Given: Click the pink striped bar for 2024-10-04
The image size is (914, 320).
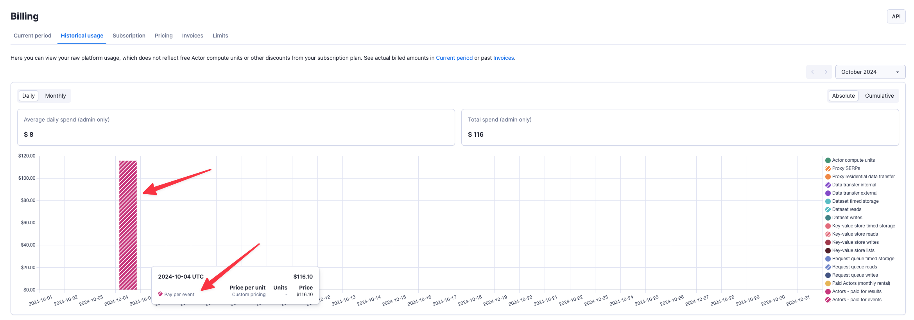Looking at the screenshot, I should (128, 225).
